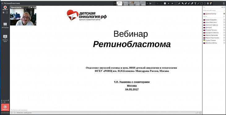Toggle microphone on the webcam window
The width and height of the screenshot is (226, 115).
click(x=33, y=7)
